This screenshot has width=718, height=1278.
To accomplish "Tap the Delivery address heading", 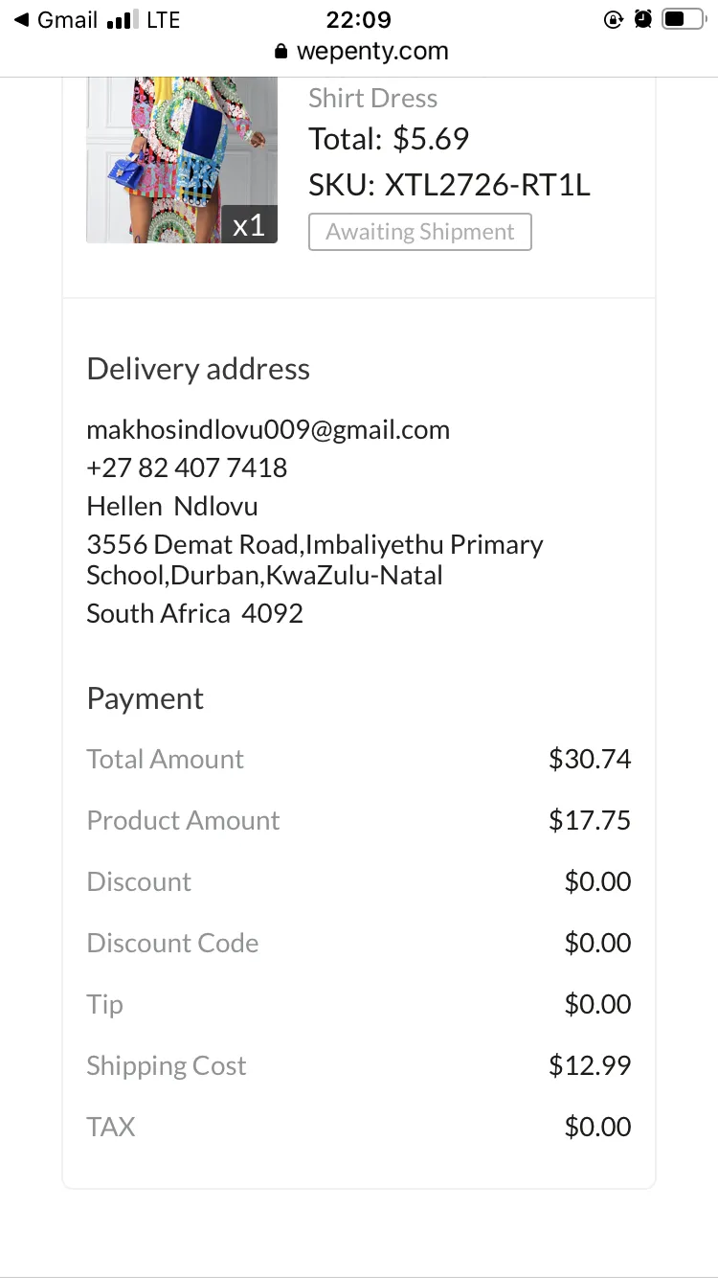I will click(x=198, y=369).
